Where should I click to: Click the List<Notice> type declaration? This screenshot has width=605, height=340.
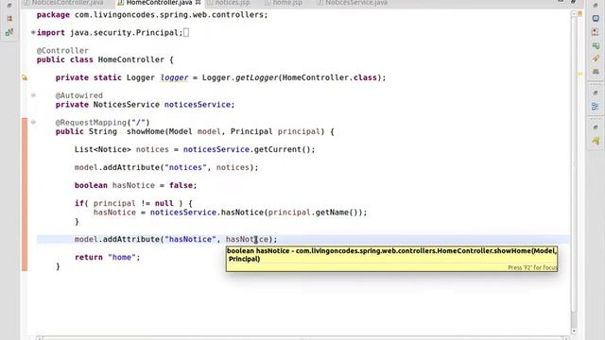[x=103, y=149]
